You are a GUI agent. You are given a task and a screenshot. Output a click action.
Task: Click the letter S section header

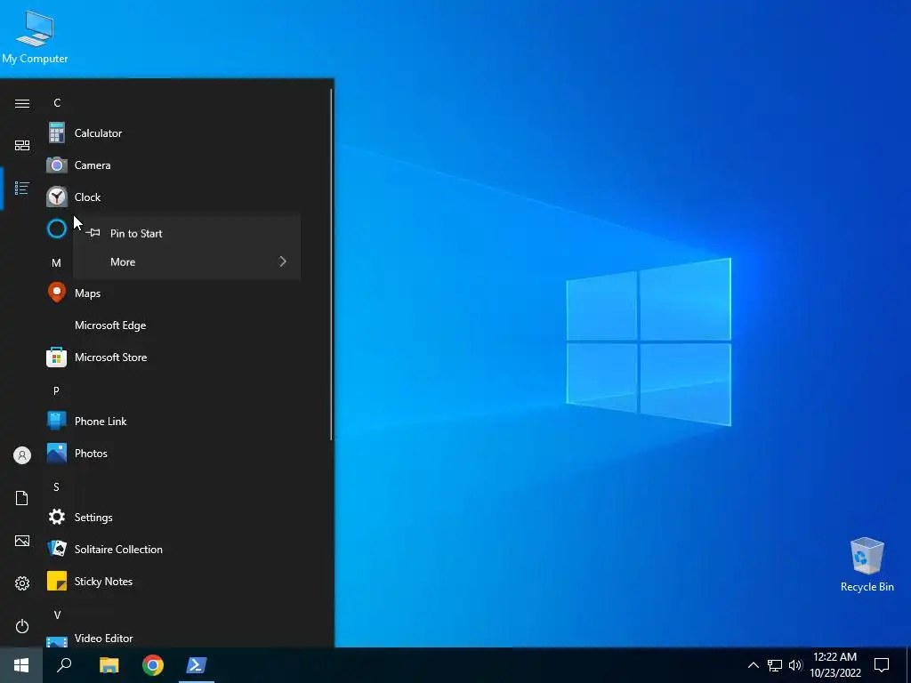(x=56, y=486)
